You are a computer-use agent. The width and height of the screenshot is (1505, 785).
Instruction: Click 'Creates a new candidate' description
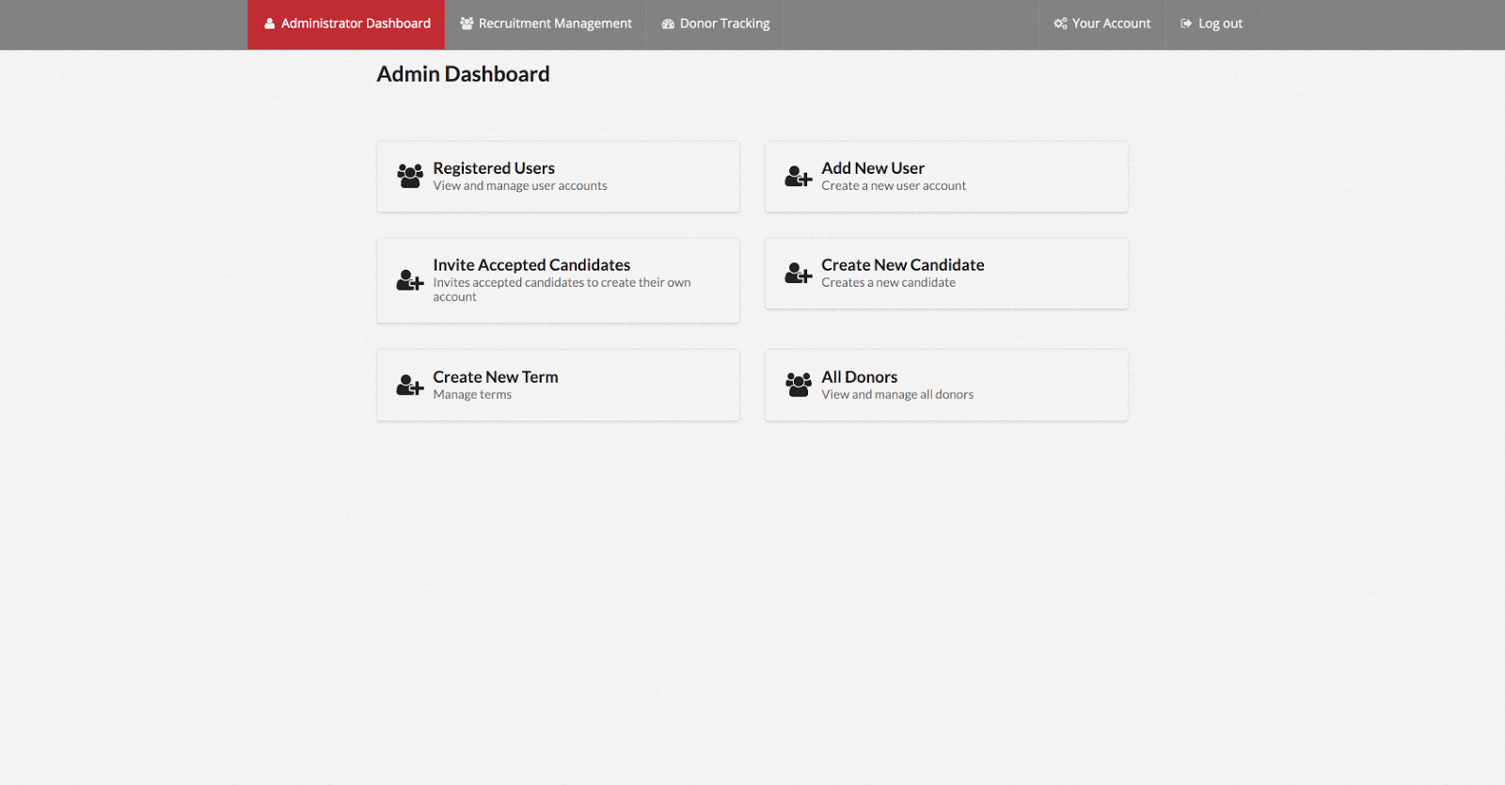pyautogui.click(x=888, y=283)
